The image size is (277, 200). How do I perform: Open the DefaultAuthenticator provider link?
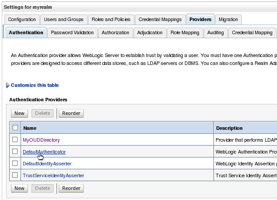44,152
